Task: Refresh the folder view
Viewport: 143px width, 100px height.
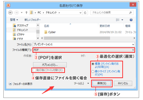Action: [x=85, y=13]
